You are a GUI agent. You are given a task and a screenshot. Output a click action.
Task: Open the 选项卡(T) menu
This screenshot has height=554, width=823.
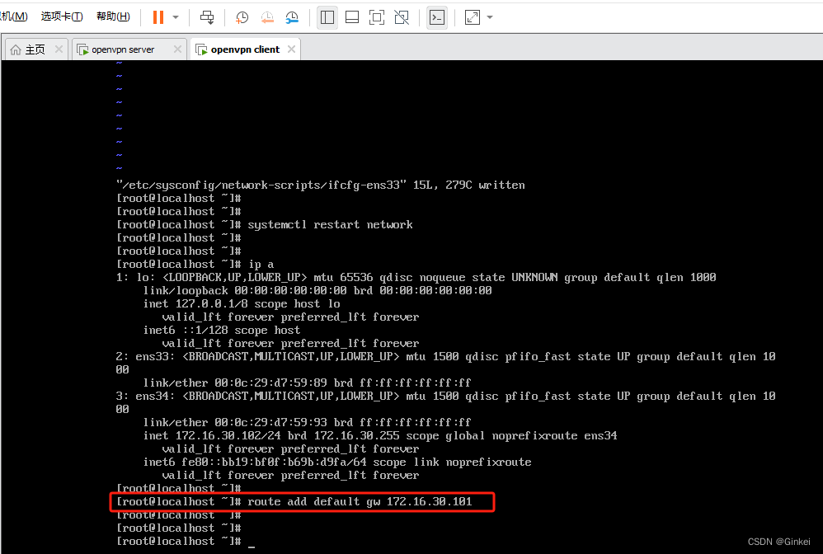[62, 16]
